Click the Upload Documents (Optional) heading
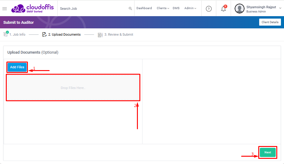The image size is (284, 164). 33,52
